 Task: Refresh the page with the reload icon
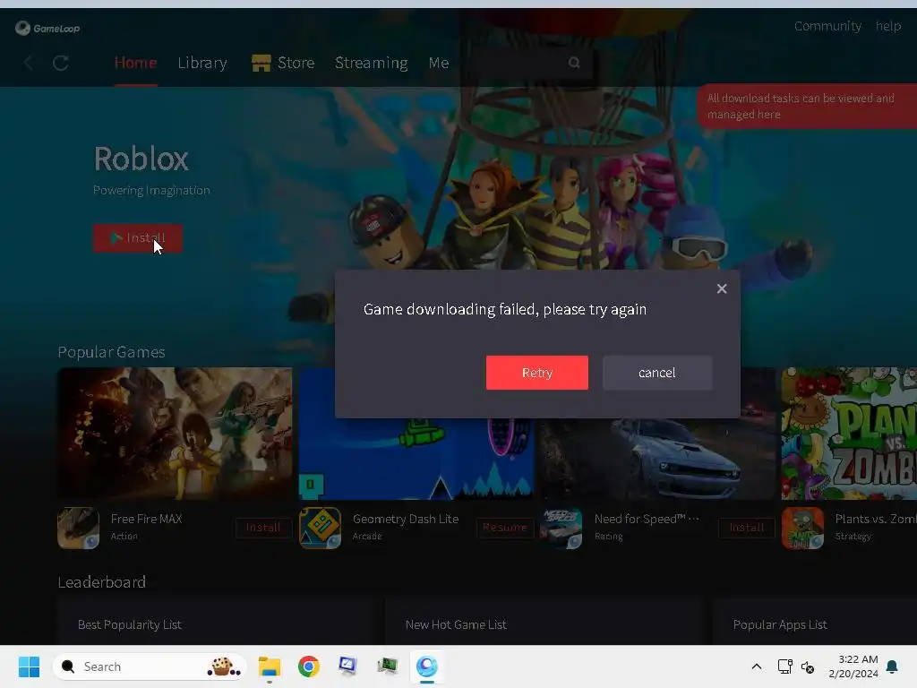point(61,63)
